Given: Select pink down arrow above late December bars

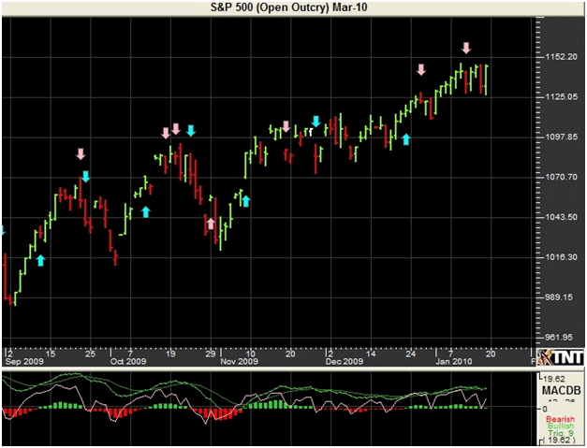Looking at the screenshot, I should tap(421, 69).
